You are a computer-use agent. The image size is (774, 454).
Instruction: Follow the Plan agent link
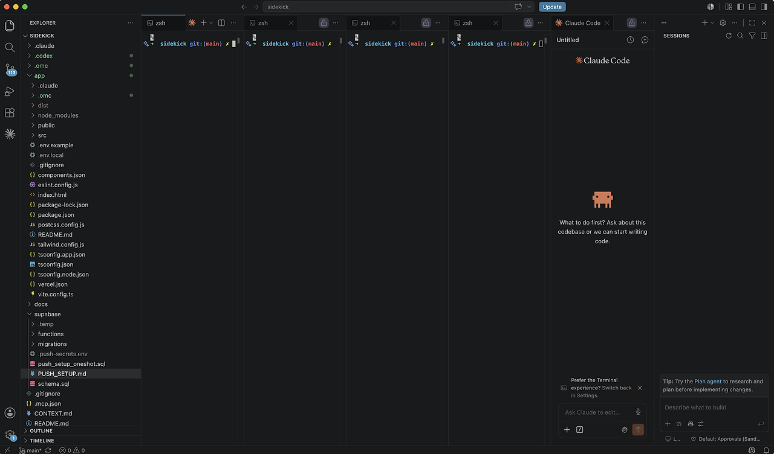(x=707, y=382)
